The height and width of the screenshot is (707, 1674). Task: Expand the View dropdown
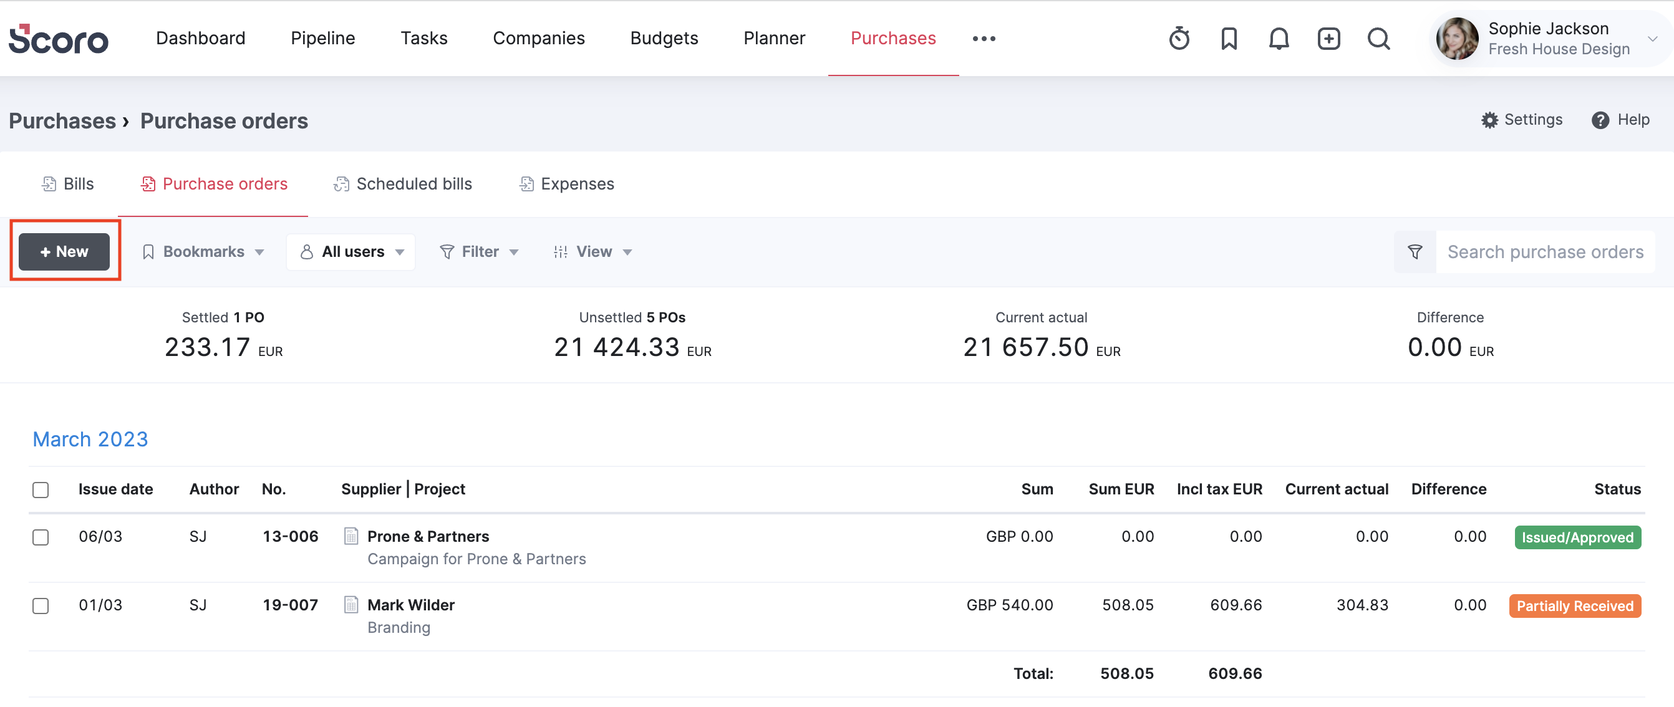point(592,252)
